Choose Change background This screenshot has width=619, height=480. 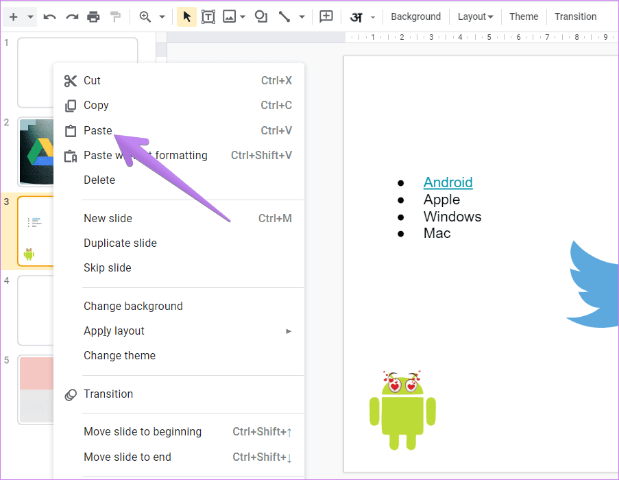click(179, 307)
